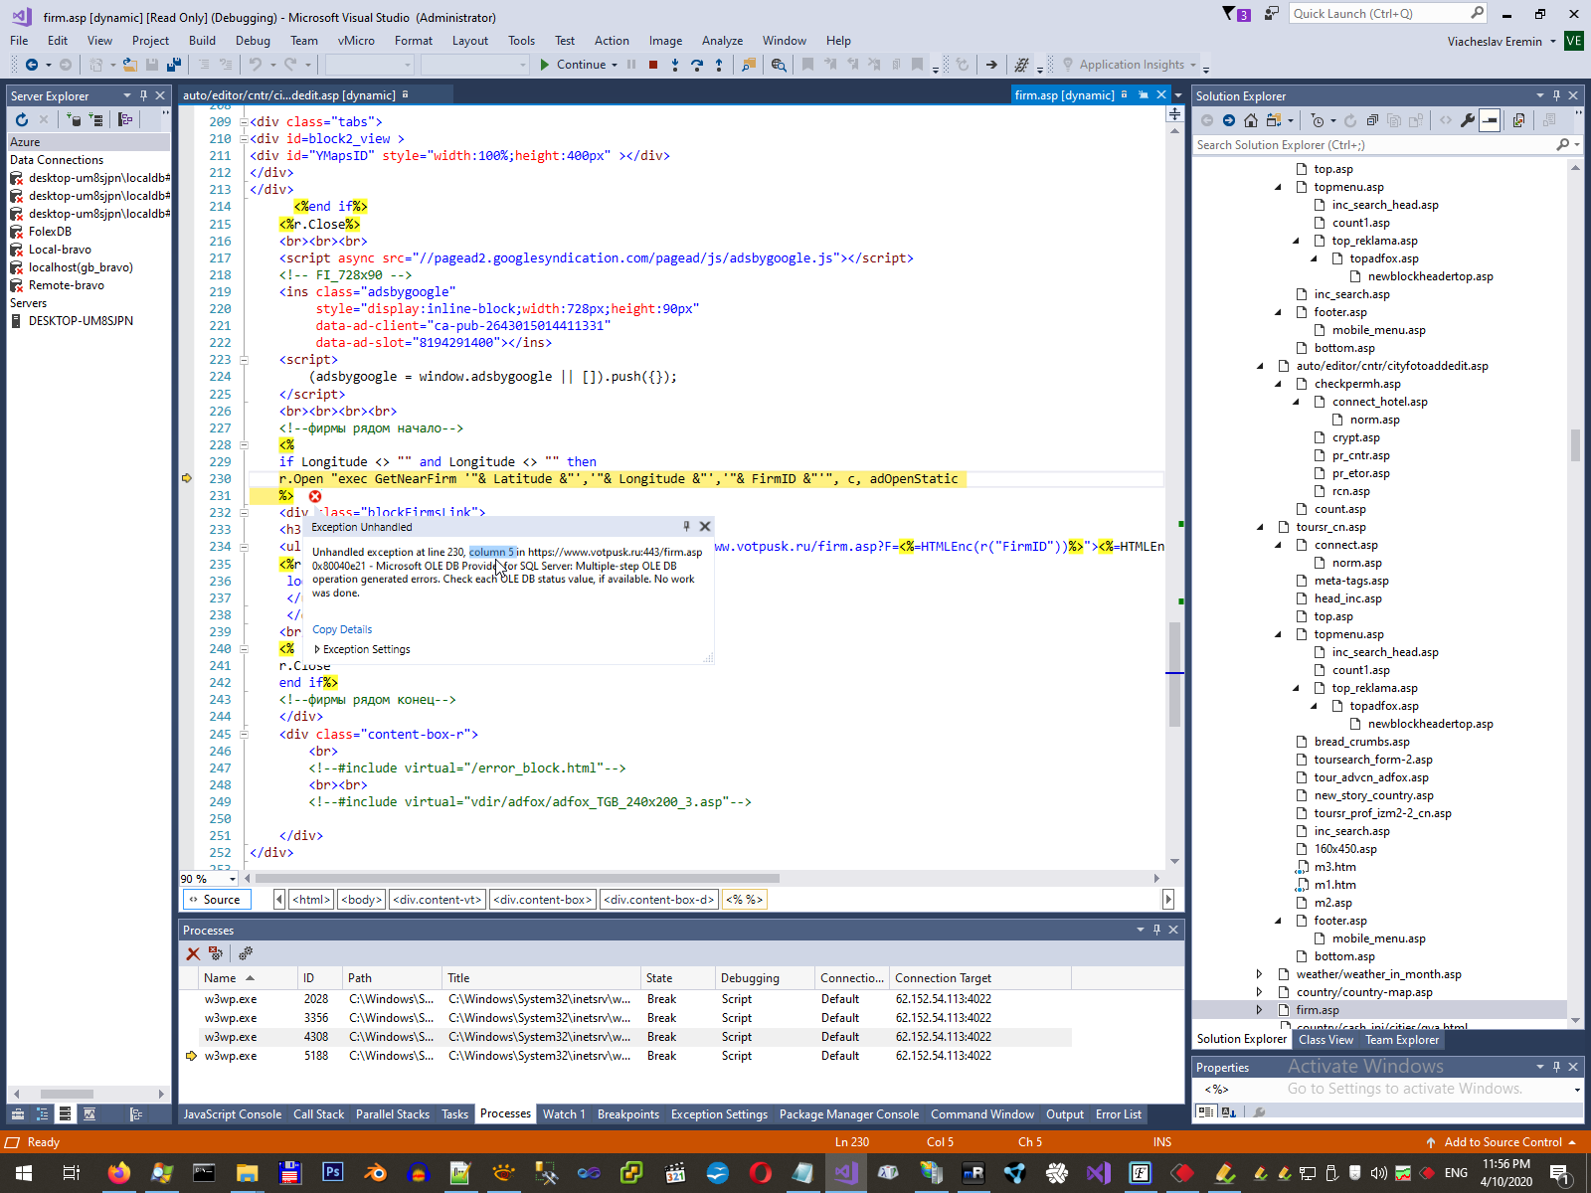Refresh the Server Explorer panel

click(x=22, y=119)
